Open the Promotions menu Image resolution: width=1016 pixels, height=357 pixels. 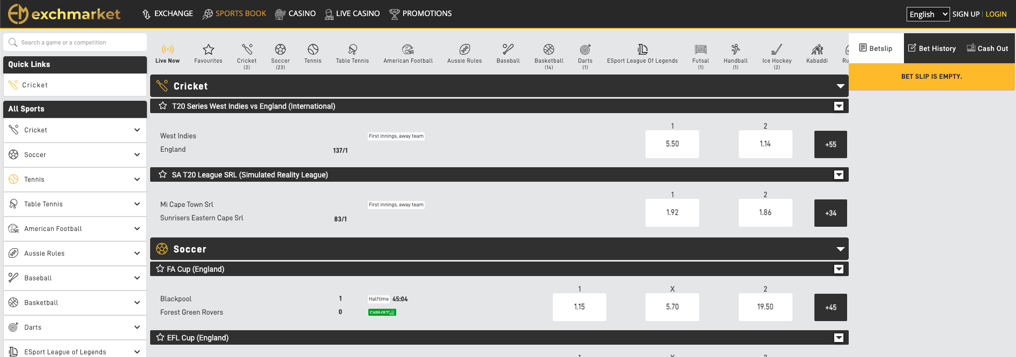(420, 14)
